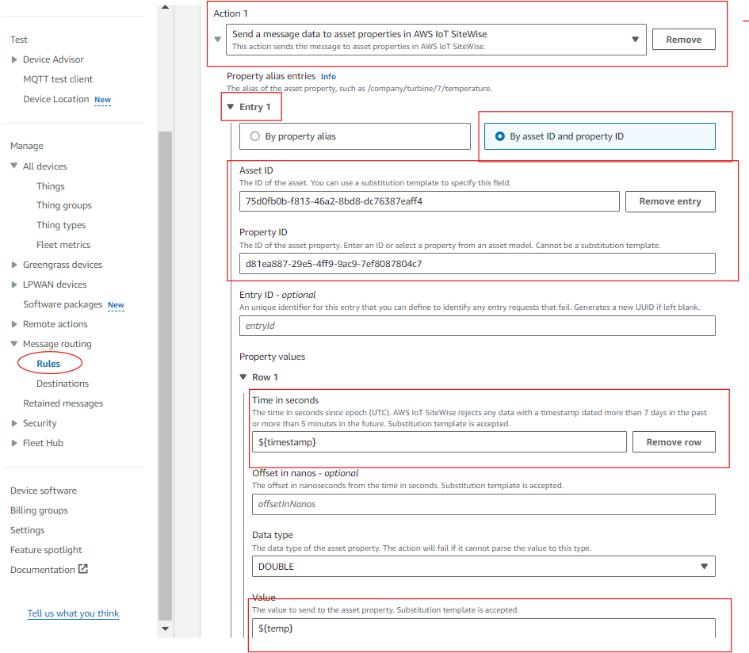Expand Remote actions node
This screenshot has height=653, width=749.
14,324
